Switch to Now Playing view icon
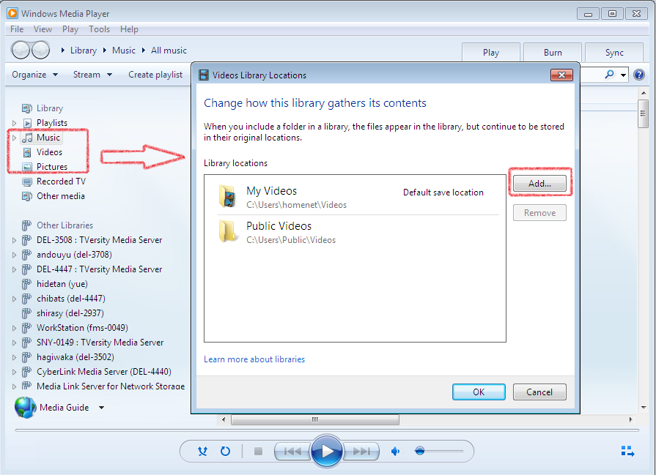Image resolution: width=656 pixels, height=475 pixels. (627, 451)
